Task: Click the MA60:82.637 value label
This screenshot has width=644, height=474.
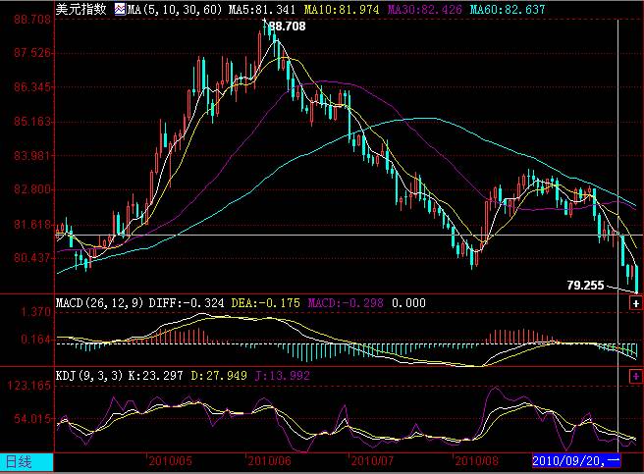Action: coord(508,10)
